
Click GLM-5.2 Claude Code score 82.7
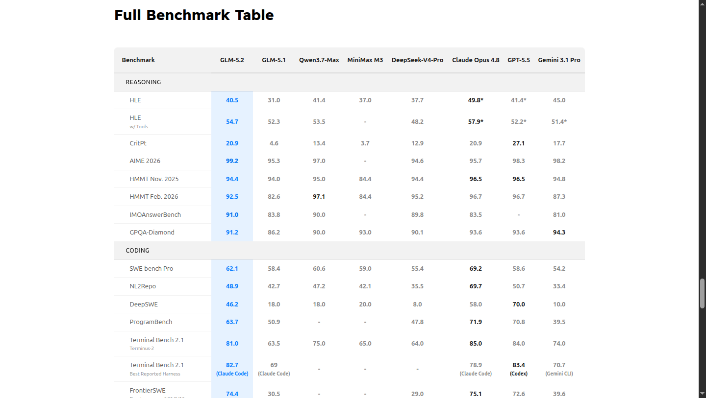tap(232, 365)
